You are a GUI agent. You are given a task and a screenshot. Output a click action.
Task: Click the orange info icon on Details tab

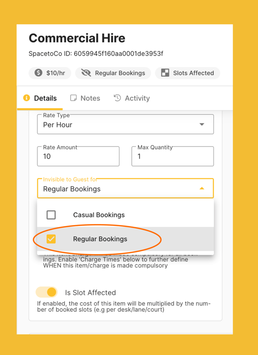click(x=26, y=98)
